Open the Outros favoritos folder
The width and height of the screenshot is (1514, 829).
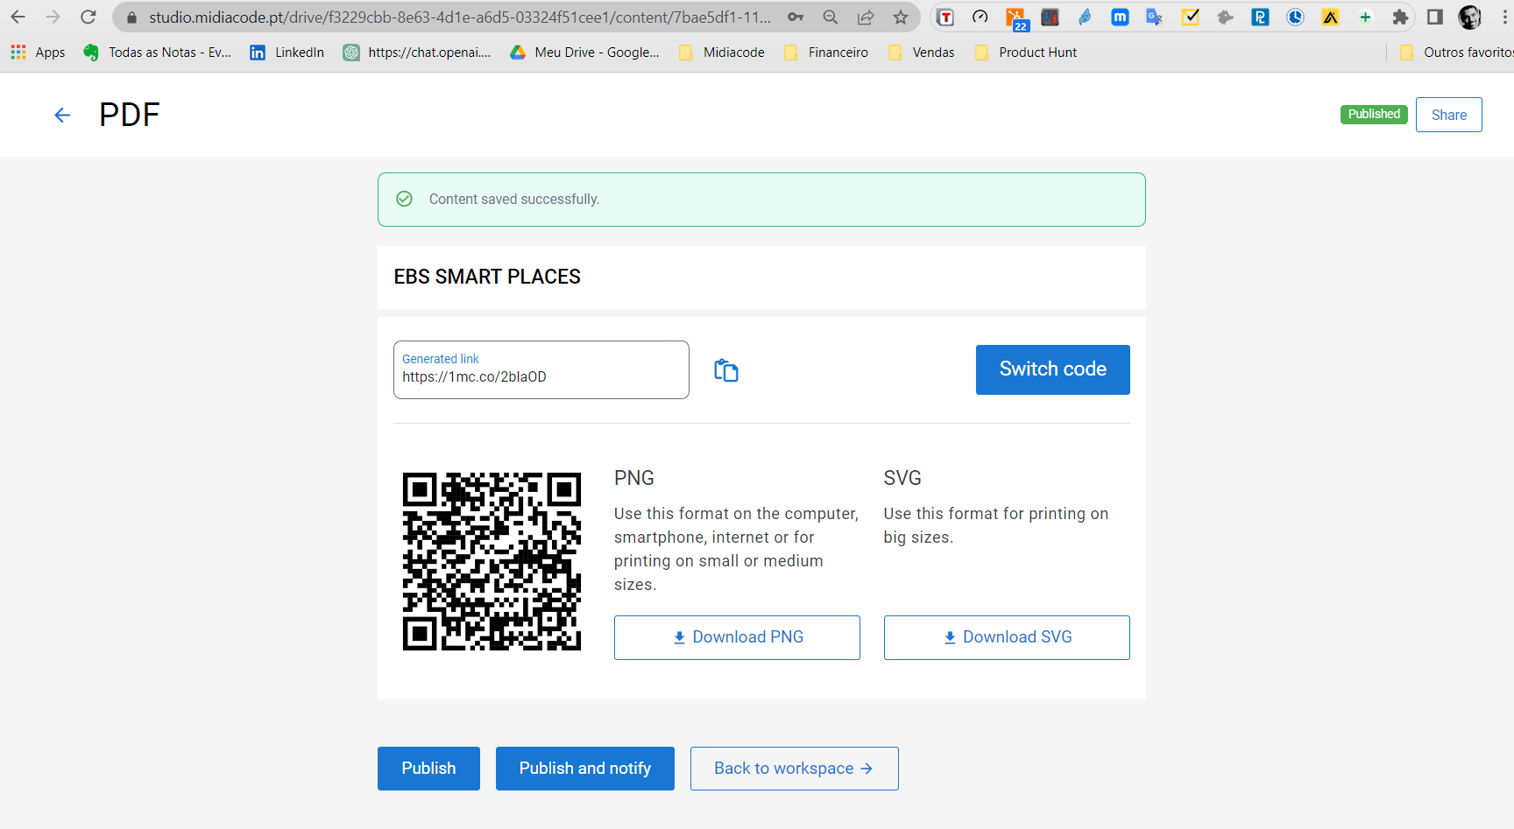click(1456, 53)
